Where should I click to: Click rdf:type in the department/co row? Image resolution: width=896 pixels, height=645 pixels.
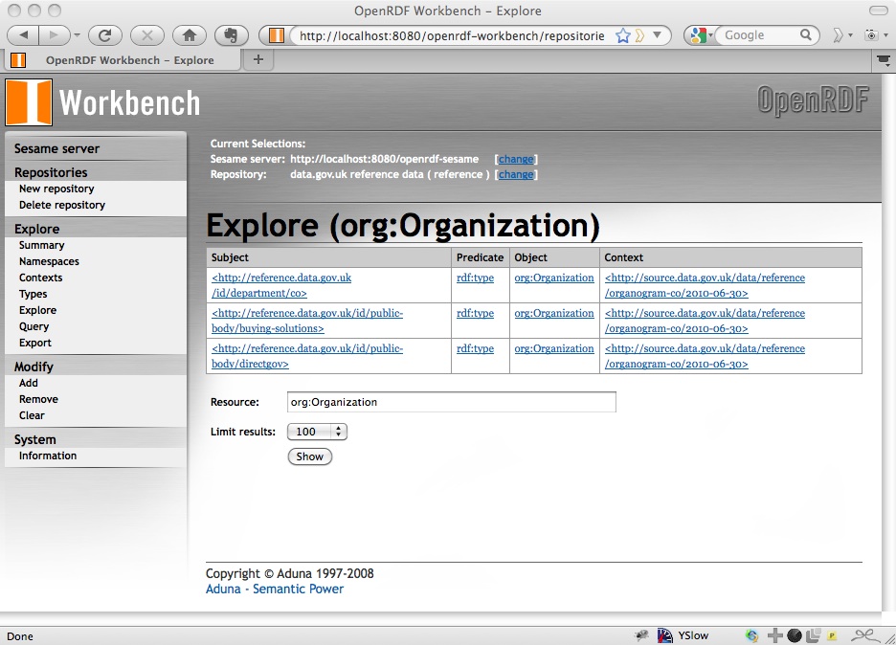pyautogui.click(x=475, y=278)
